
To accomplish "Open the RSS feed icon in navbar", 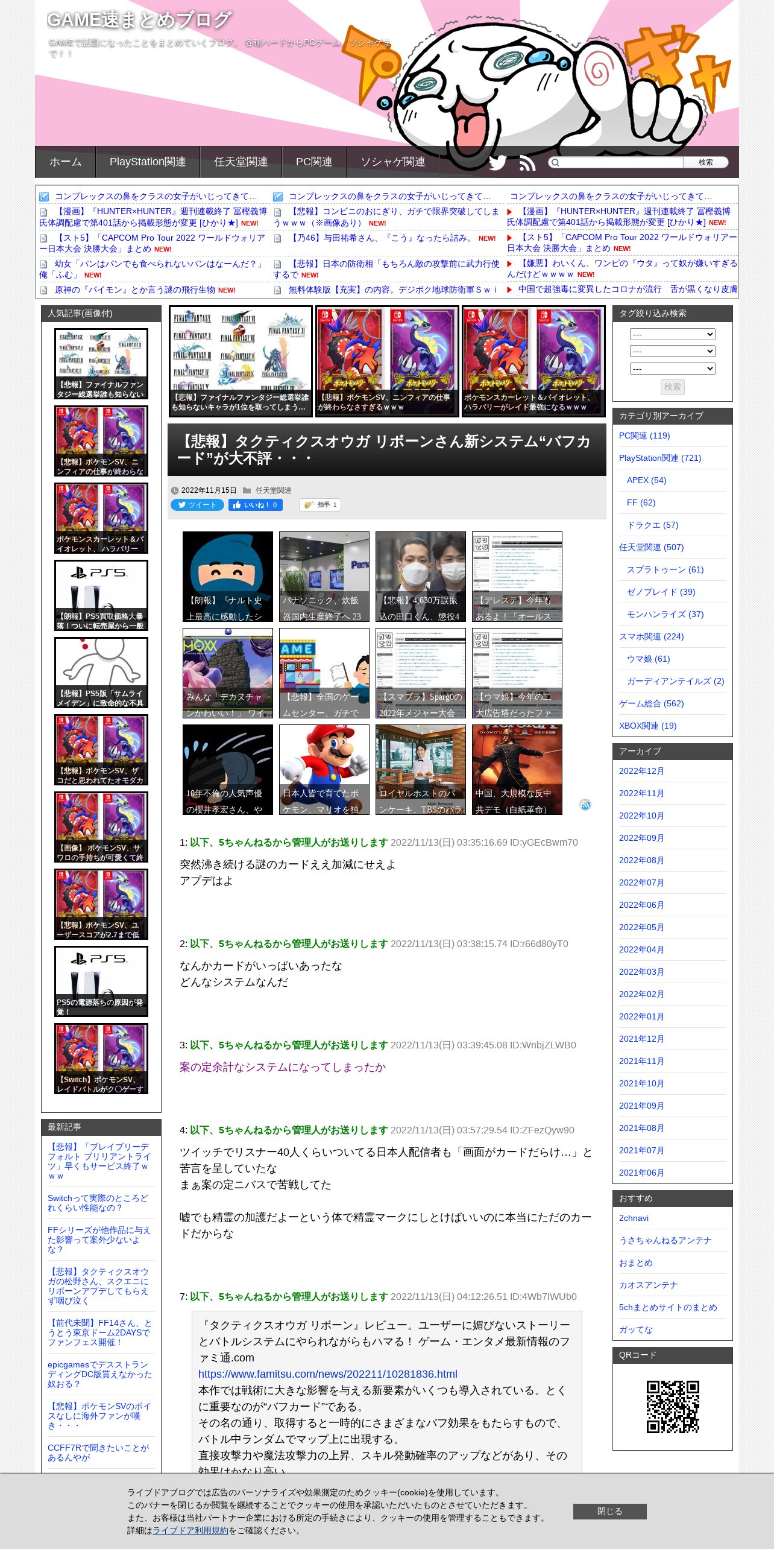I will (x=527, y=163).
